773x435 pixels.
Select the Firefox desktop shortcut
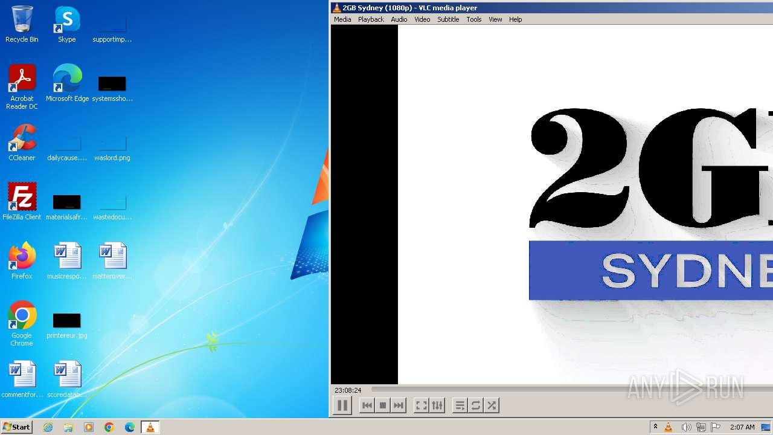(x=22, y=261)
